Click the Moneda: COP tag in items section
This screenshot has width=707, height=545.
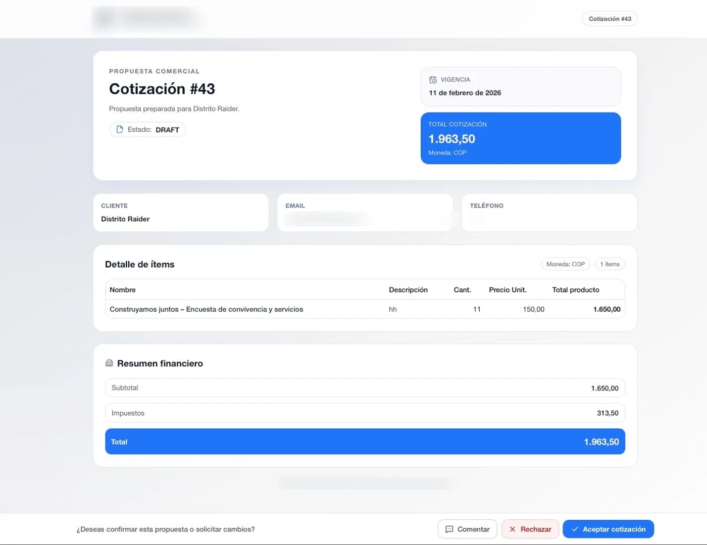pos(565,264)
